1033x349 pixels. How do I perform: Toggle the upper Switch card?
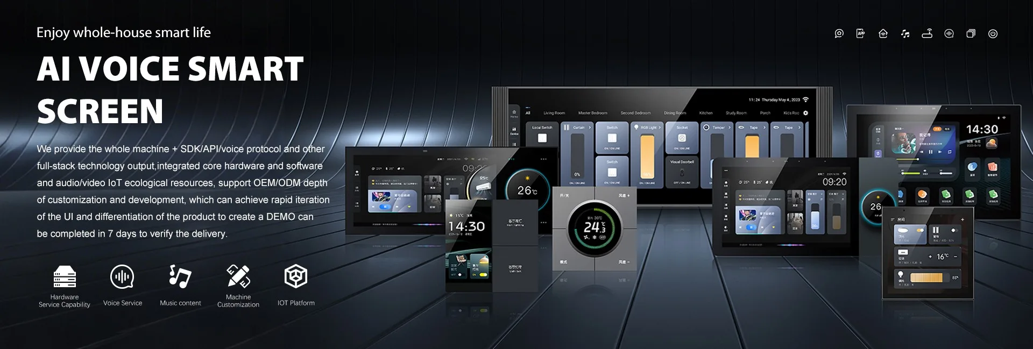(612, 138)
